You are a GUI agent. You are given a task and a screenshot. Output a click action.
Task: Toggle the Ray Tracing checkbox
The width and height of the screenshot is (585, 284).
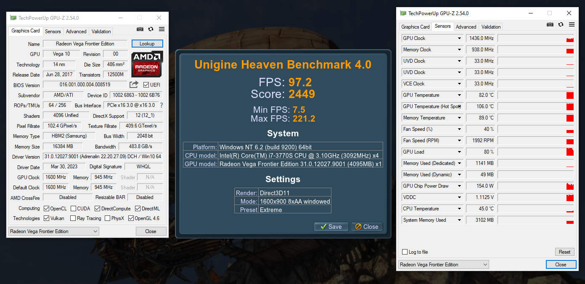74,218
